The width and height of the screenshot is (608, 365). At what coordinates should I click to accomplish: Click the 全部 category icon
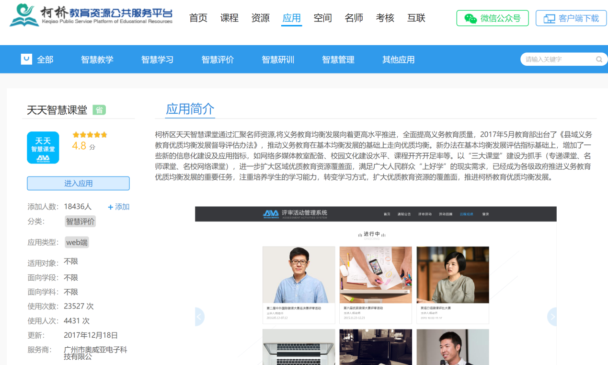26,59
